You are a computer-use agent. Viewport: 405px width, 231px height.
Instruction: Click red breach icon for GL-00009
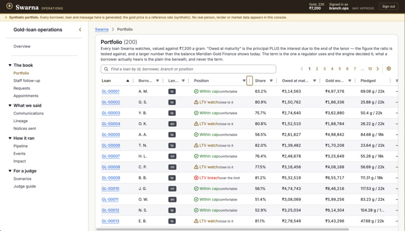196,178
